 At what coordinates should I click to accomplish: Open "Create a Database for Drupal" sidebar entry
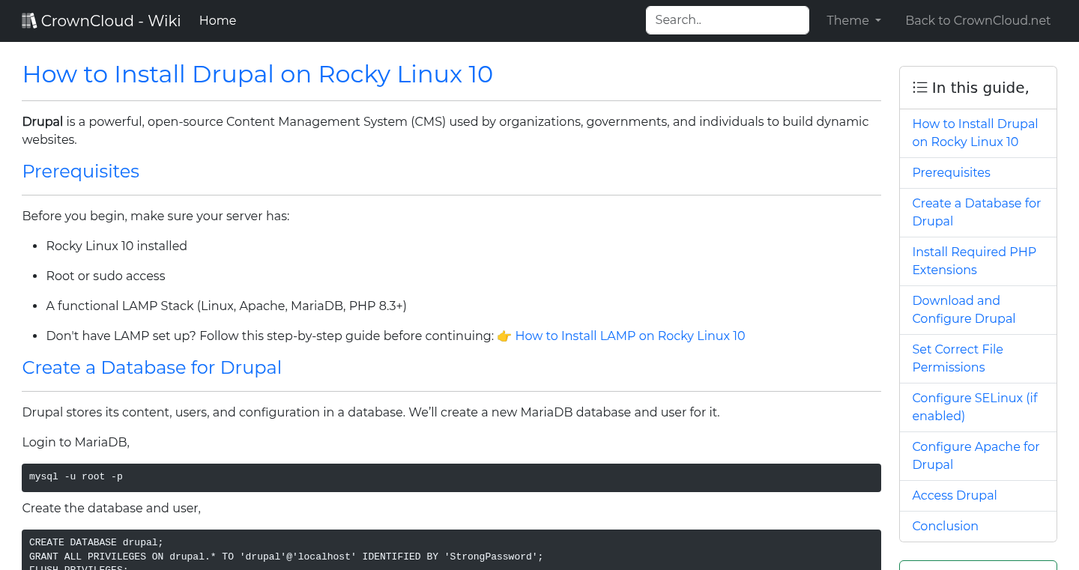[x=976, y=212]
